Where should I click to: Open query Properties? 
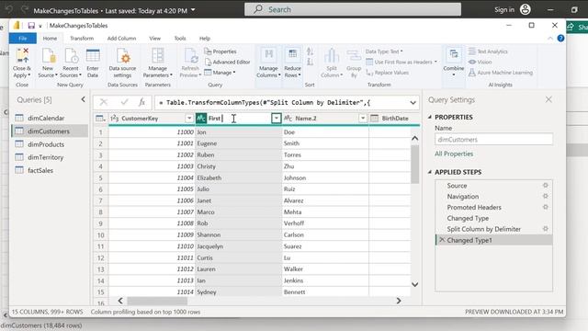pyautogui.click(x=220, y=51)
